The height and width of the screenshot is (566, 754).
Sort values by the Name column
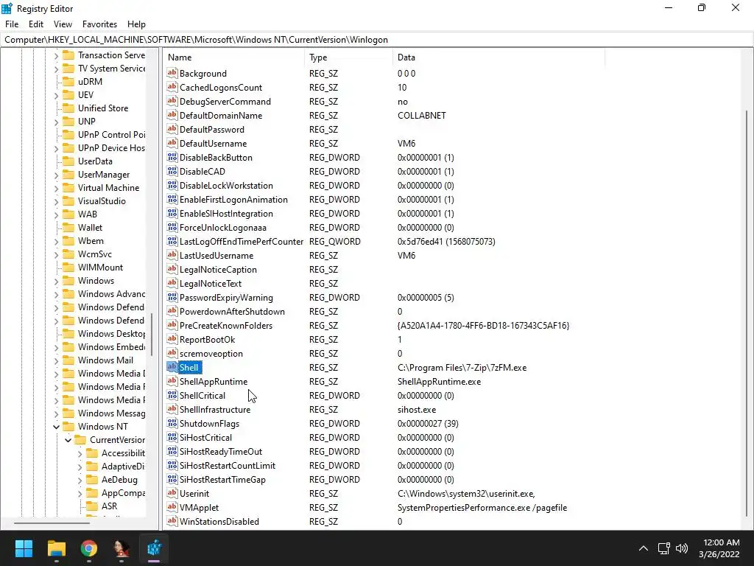233,57
